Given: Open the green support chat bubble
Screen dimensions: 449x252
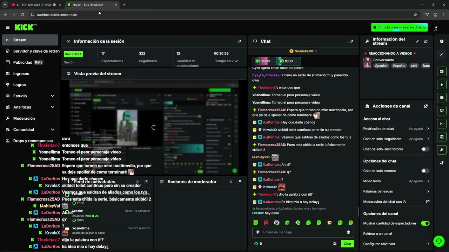Looking at the screenshot, I should pos(438,241).
